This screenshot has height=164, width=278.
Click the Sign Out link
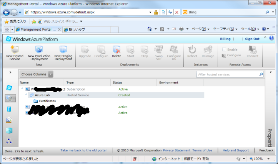point(252,39)
